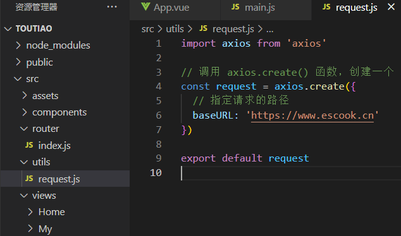401x236 pixels.
Task: Click line number 4 in the gutter
Action: (x=159, y=86)
